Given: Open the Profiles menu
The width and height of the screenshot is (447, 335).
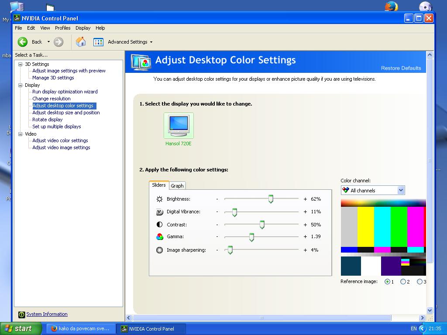Looking at the screenshot, I should point(63,28).
